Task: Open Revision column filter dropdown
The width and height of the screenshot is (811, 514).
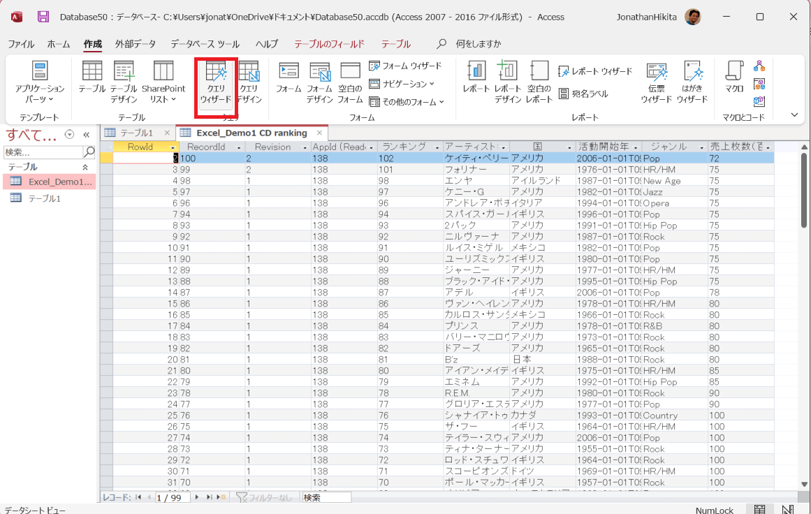Action: (305, 147)
